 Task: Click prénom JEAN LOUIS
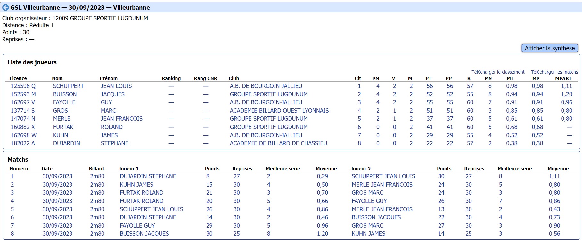[116, 86]
